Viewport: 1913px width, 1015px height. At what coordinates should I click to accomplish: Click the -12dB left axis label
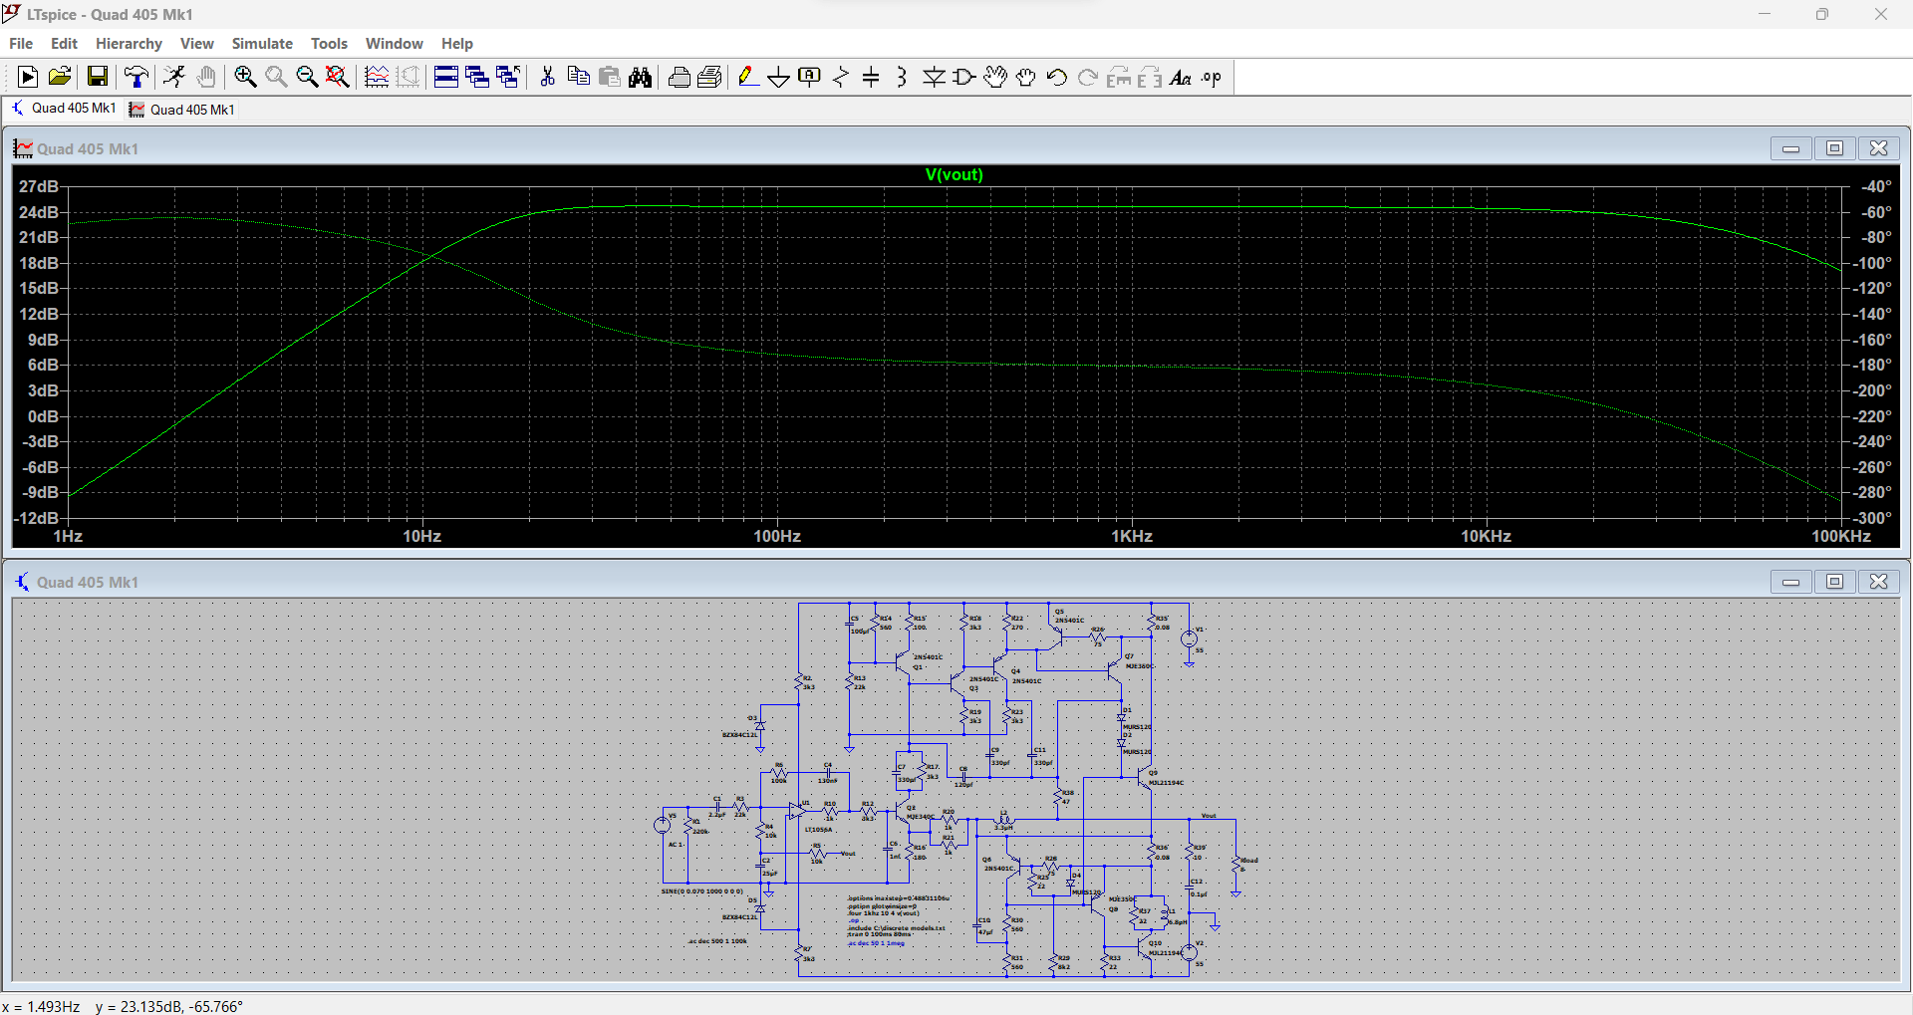coord(36,518)
